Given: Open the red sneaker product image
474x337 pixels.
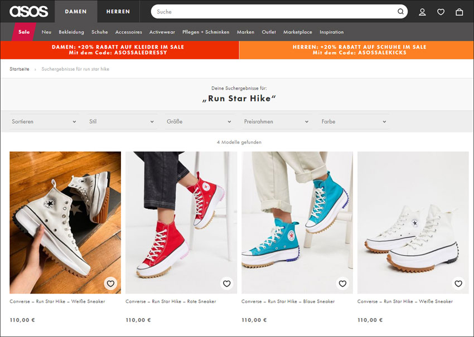Looking at the screenshot, I should (x=181, y=223).
